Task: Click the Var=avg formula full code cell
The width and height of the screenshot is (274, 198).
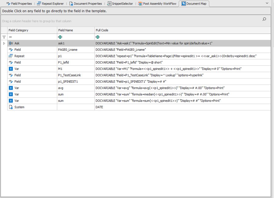Action: click(183, 88)
